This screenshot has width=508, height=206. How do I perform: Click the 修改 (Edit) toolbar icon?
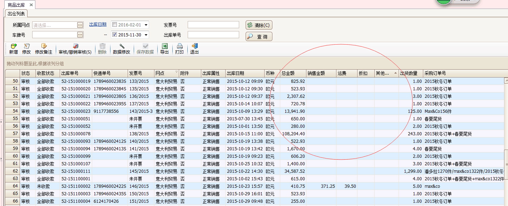click(x=26, y=46)
